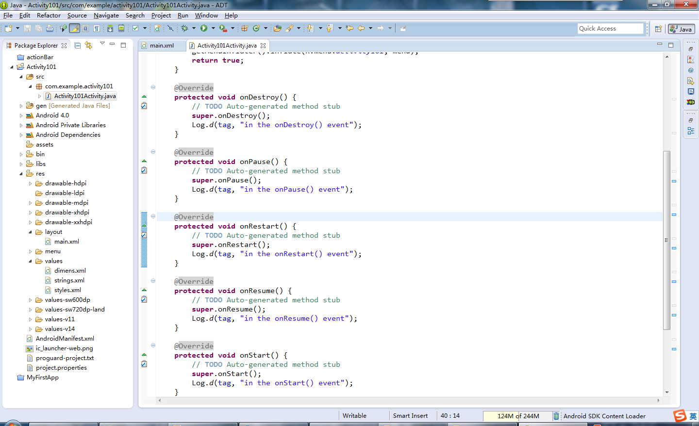699x426 pixels.
Task: Open the Navigate menu
Action: pyautogui.click(x=106, y=16)
